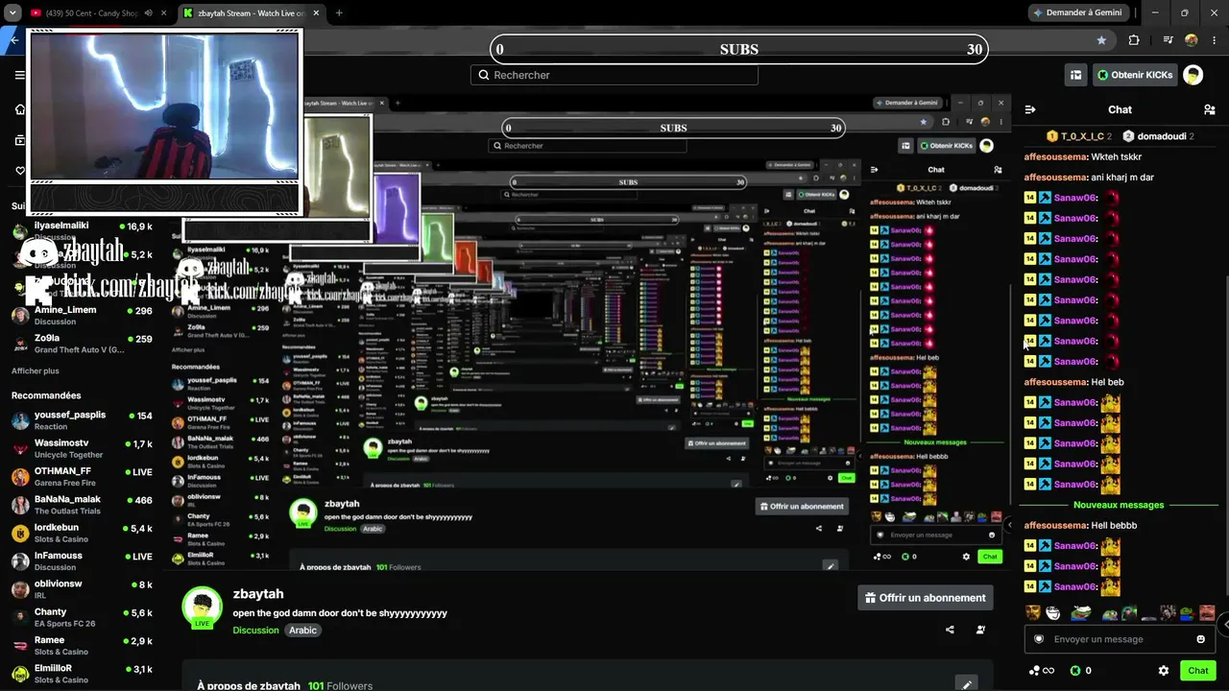1229x691 pixels.
Task: Open Ramee recommended channel
Action: tap(83, 645)
